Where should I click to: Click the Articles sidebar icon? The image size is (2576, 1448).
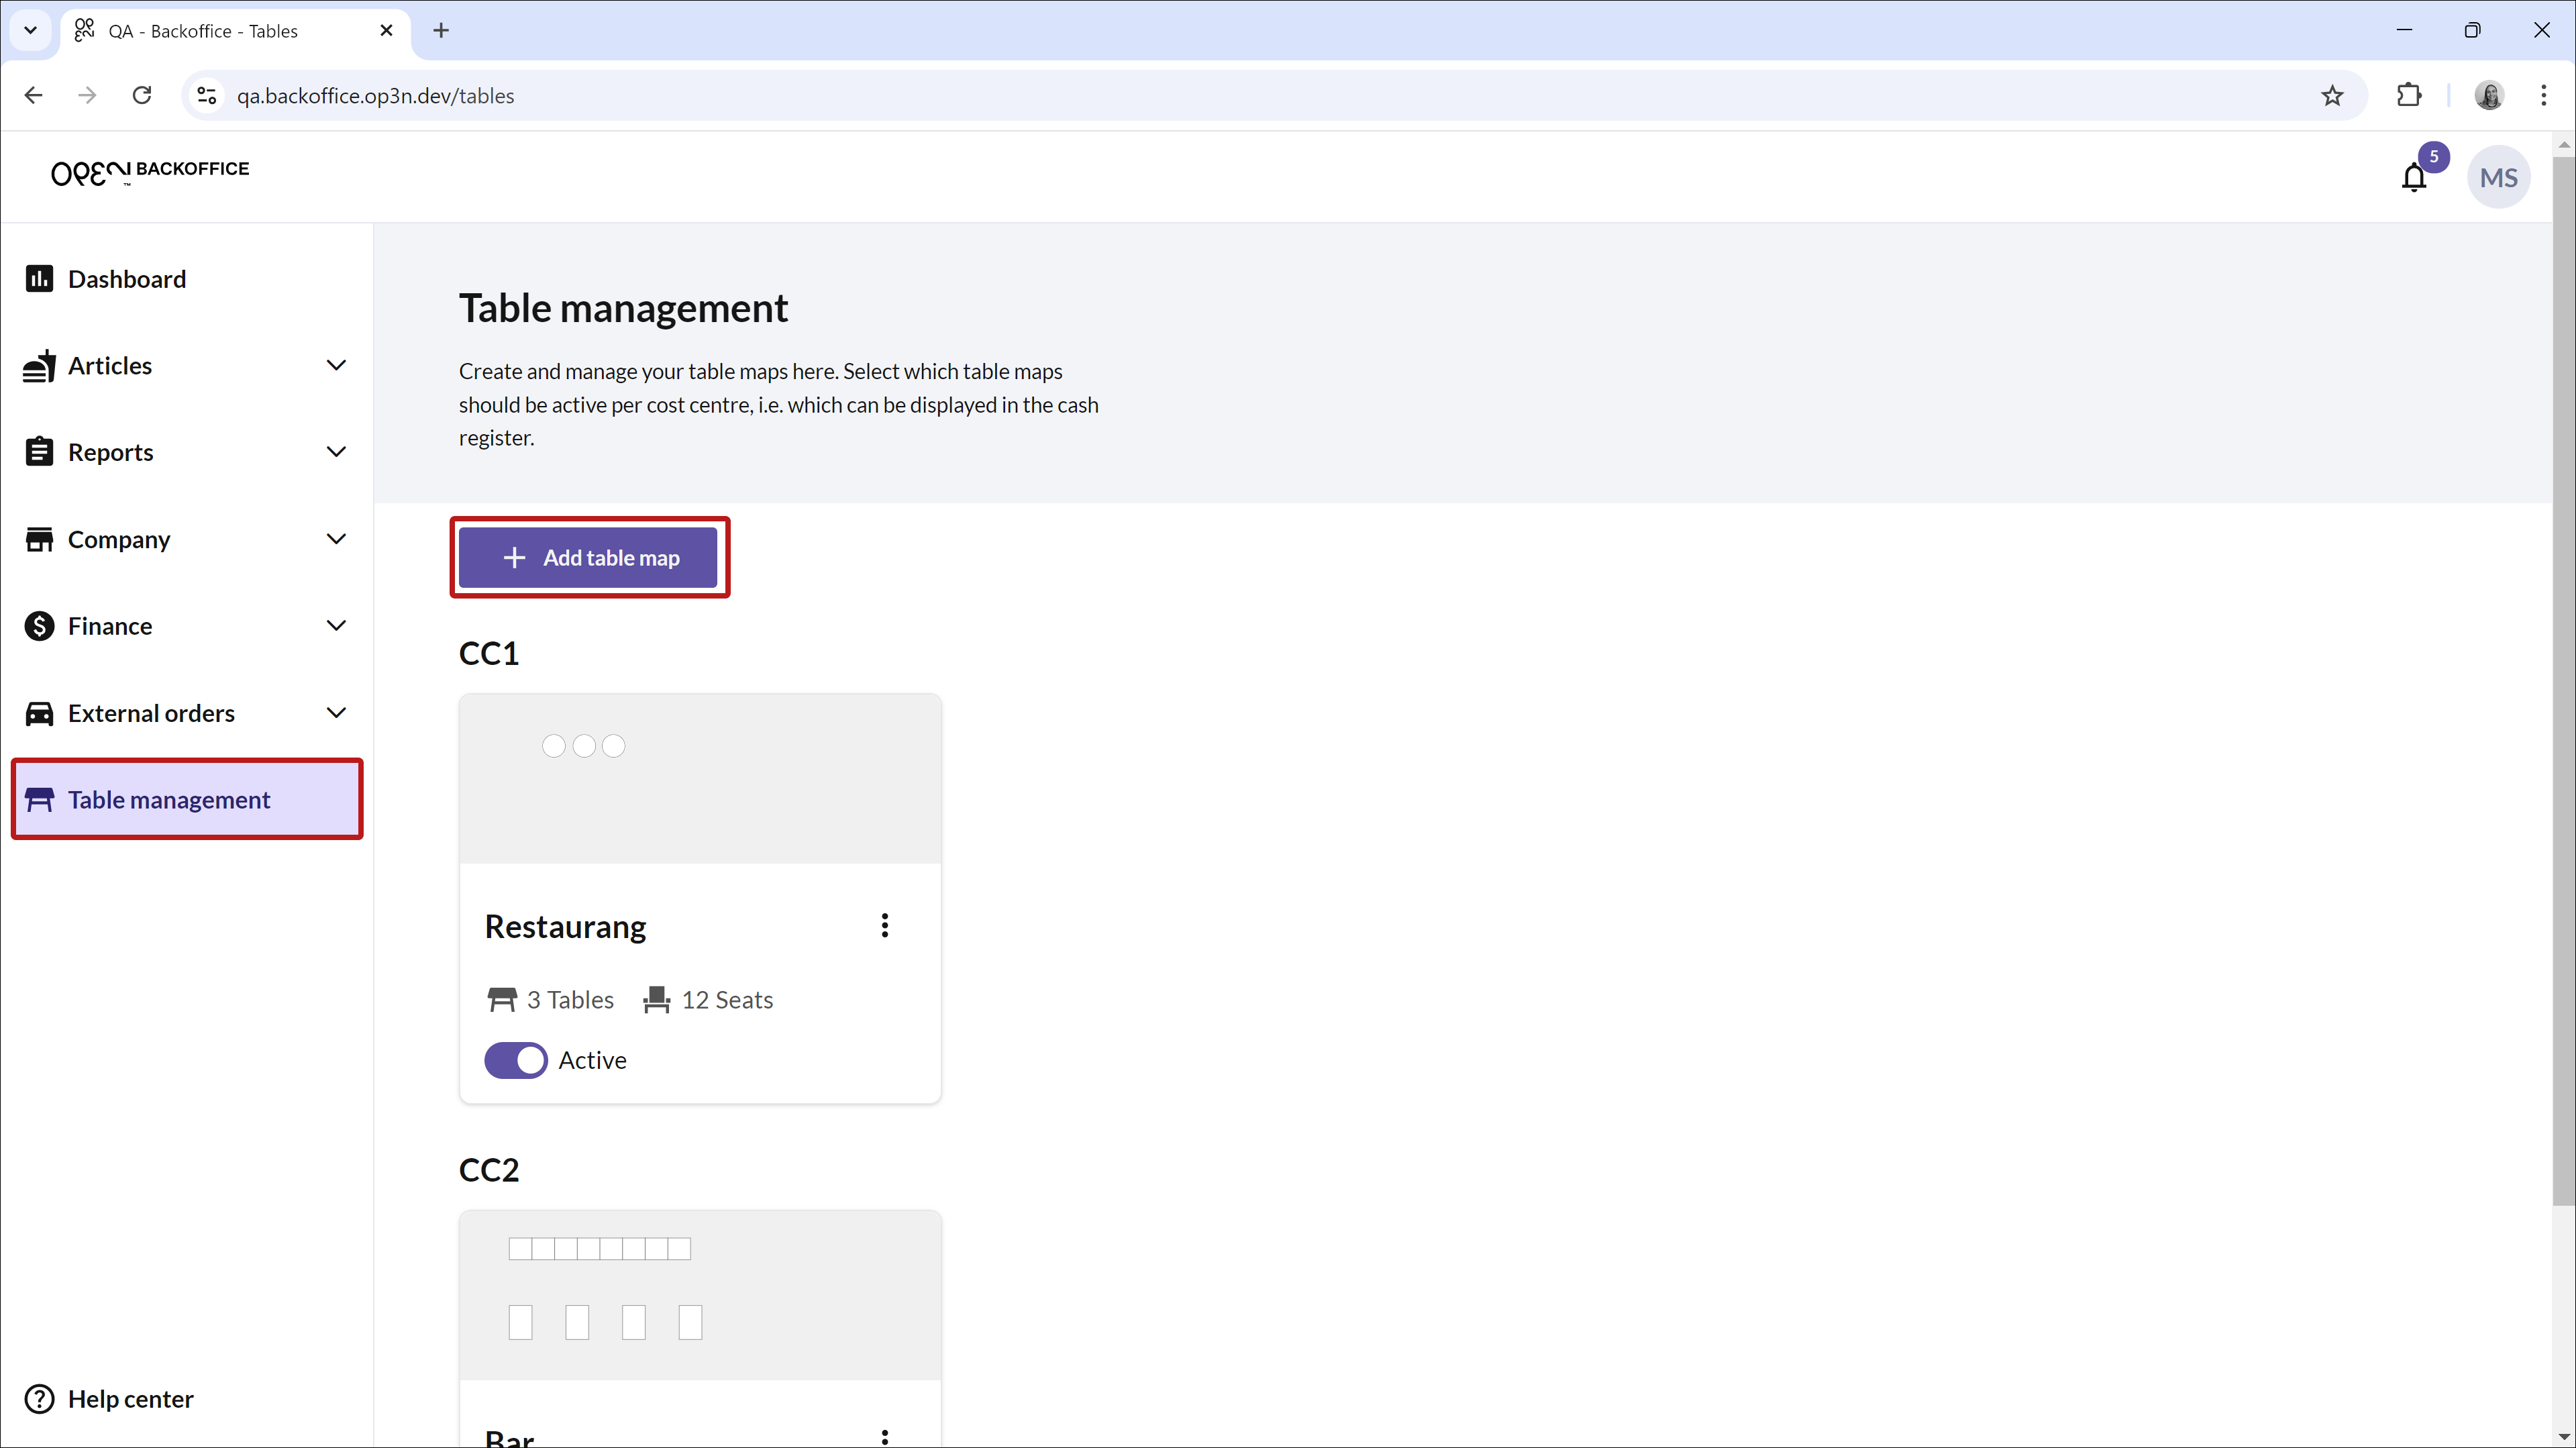click(39, 365)
